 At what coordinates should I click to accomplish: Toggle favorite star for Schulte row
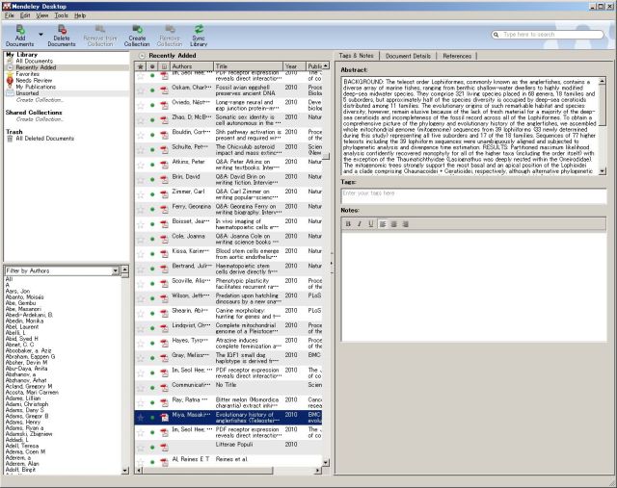point(140,150)
